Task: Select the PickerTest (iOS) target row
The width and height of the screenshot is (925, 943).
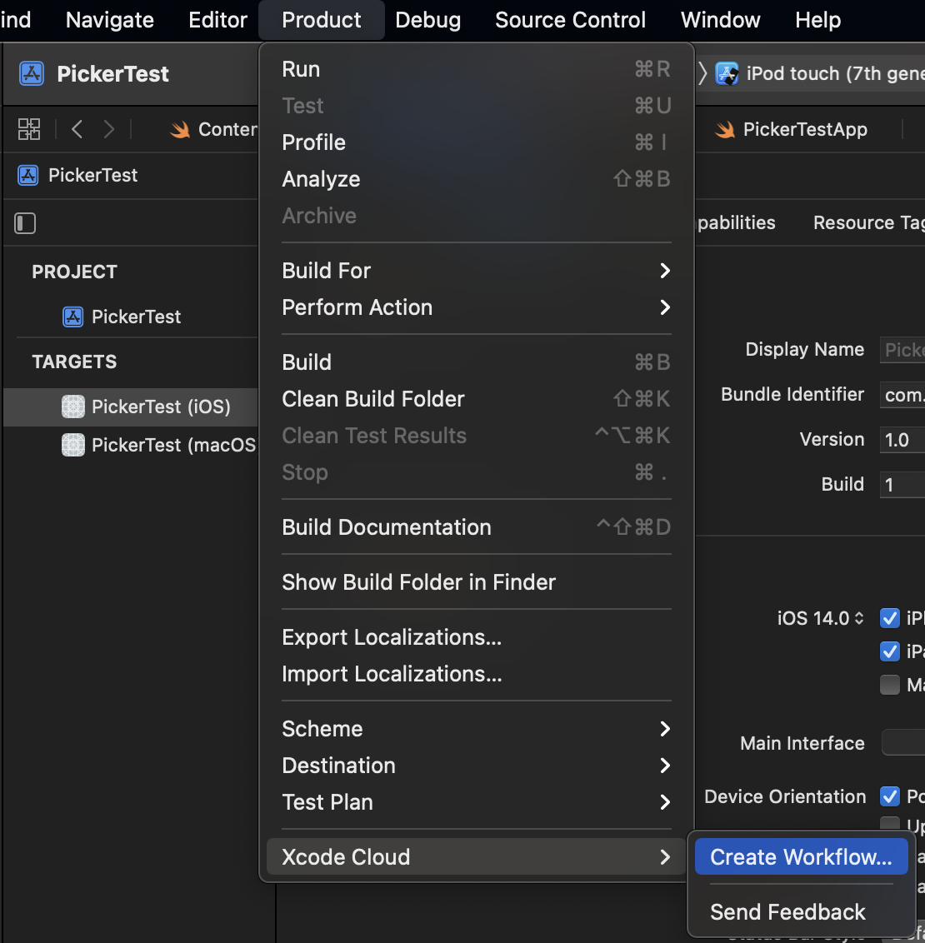Action: [x=131, y=407]
